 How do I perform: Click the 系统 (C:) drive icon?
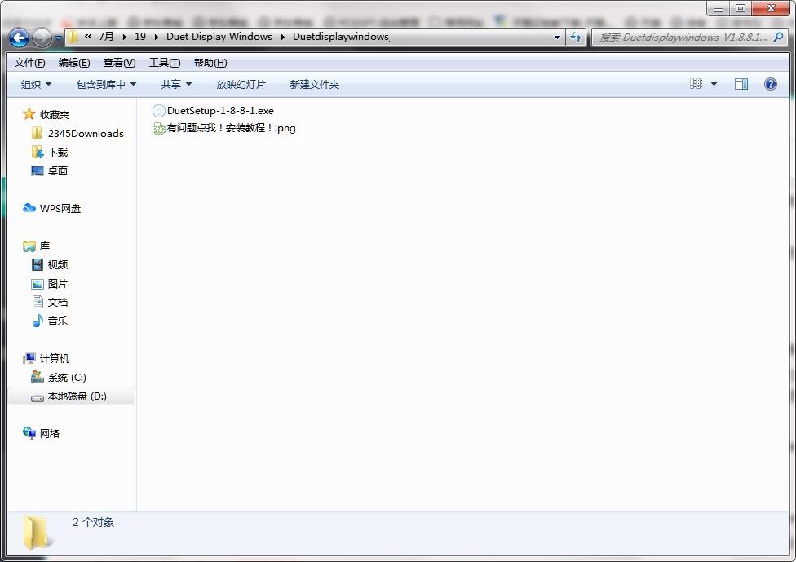pos(38,377)
